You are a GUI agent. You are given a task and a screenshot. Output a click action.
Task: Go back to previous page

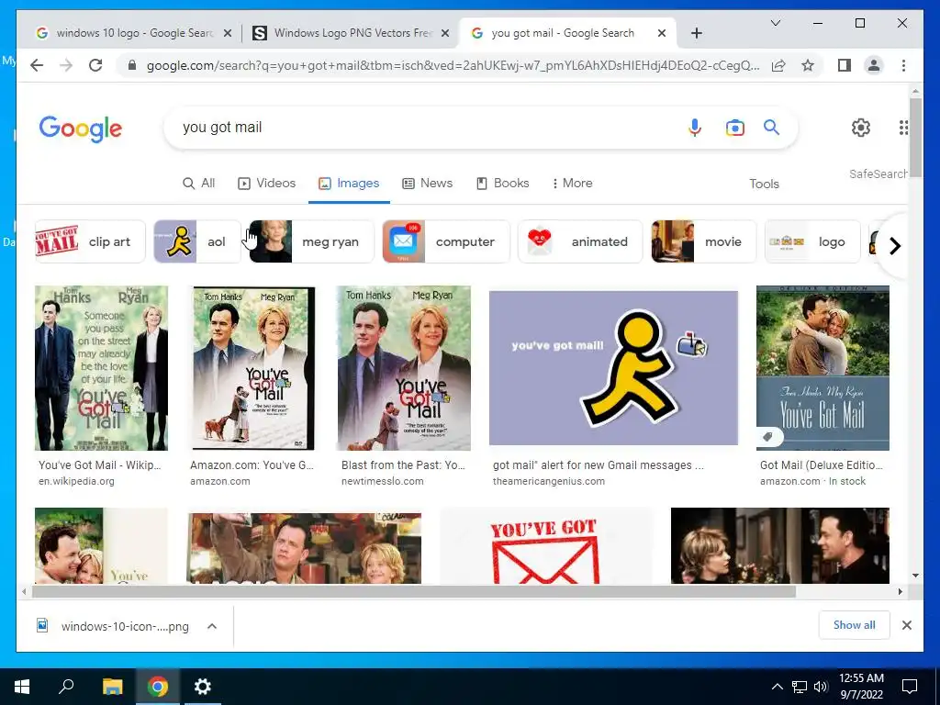37,65
